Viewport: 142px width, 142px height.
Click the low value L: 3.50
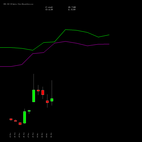pos(72,10)
